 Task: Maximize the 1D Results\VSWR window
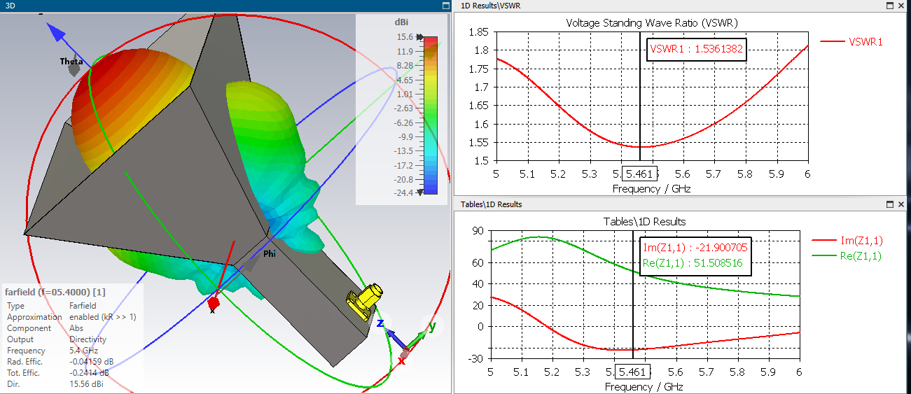[x=889, y=6]
